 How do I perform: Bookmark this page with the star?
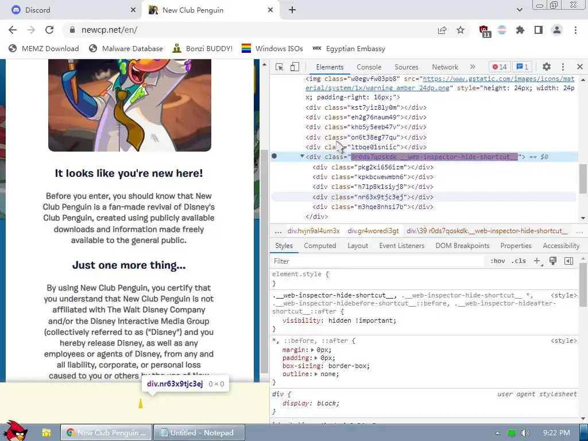click(461, 30)
